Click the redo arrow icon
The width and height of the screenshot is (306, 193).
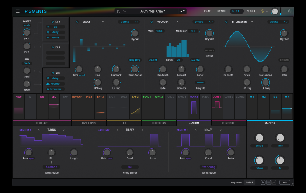pos(274,183)
